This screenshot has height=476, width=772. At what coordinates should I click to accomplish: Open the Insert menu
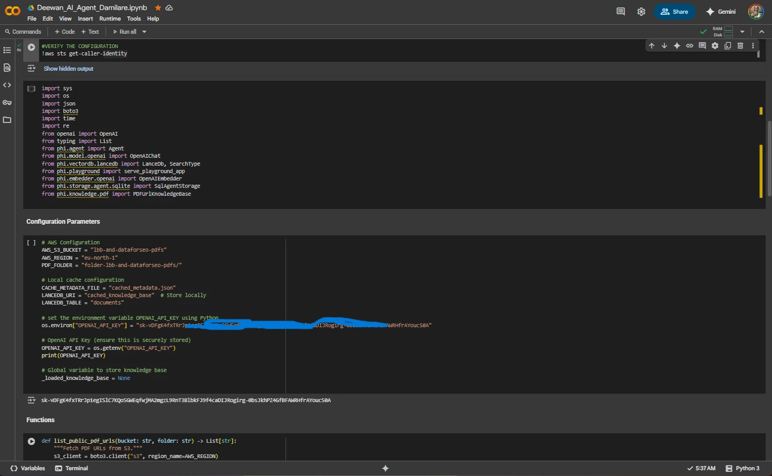pyautogui.click(x=85, y=18)
